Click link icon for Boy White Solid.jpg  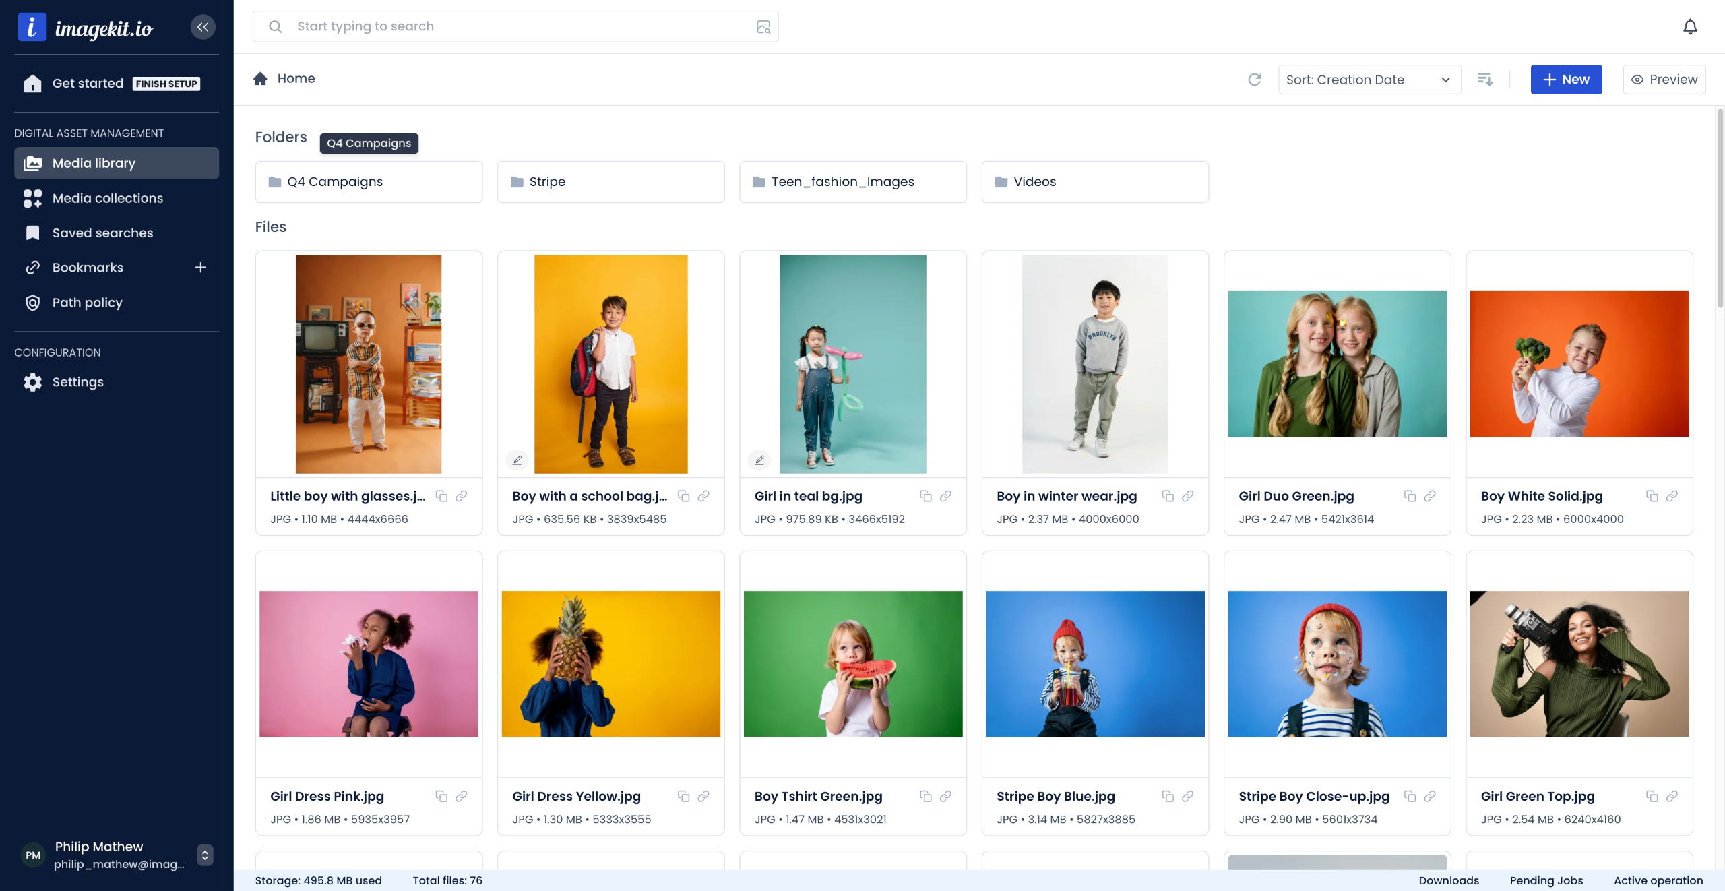1672,496
